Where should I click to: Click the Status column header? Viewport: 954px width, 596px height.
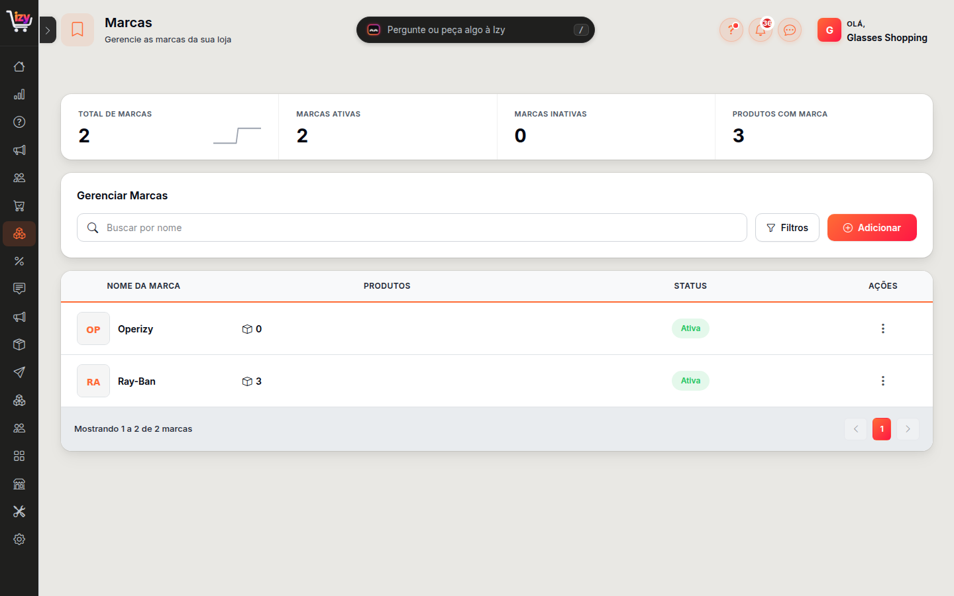690,286
